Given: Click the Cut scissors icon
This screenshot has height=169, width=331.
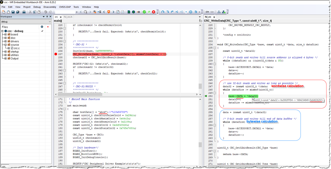Looking at the screenshot, I should pyautogui.click(x=30, y=12).
